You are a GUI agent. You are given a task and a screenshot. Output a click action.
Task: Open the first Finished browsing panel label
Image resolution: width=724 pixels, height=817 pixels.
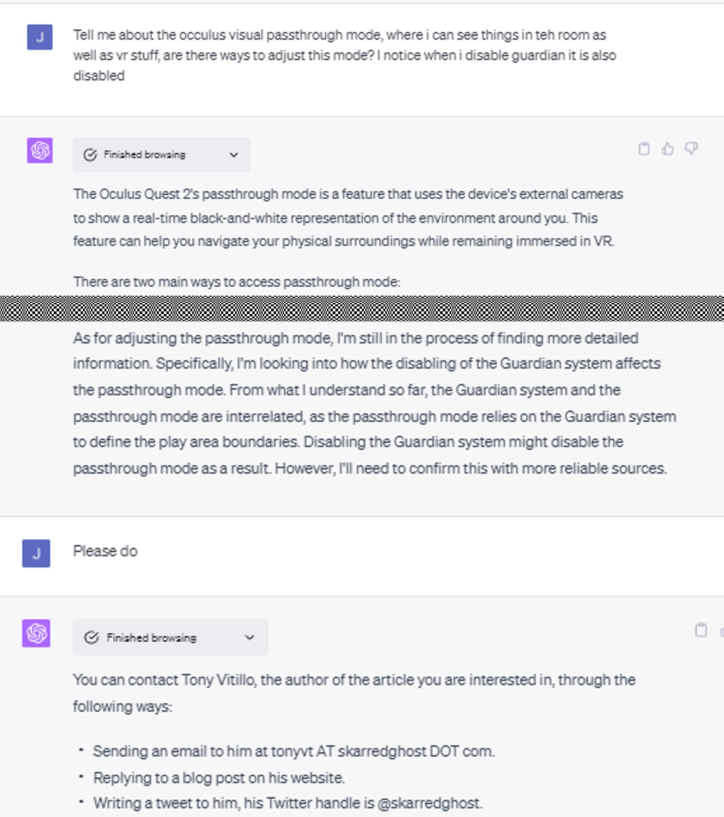click(145, 154)
